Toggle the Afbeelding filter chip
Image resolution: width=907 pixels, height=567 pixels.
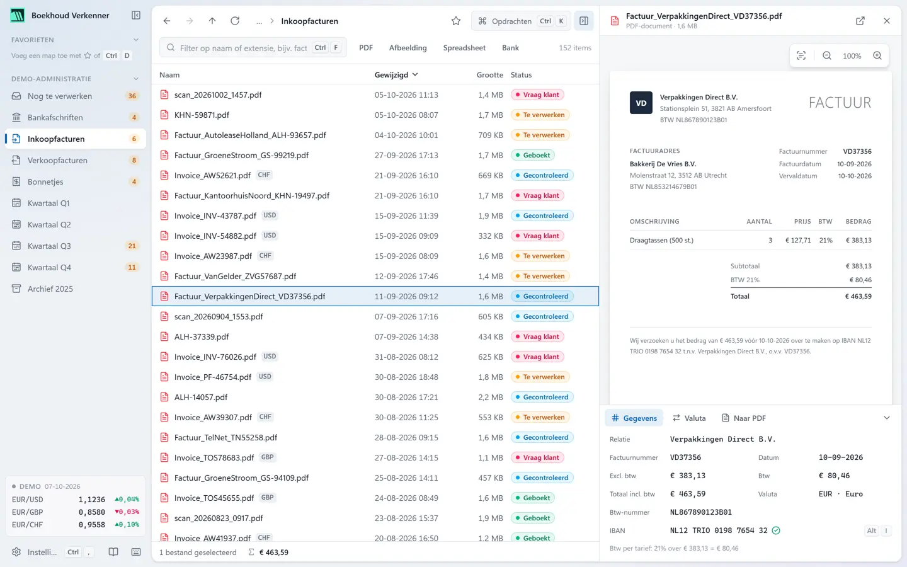408,48
